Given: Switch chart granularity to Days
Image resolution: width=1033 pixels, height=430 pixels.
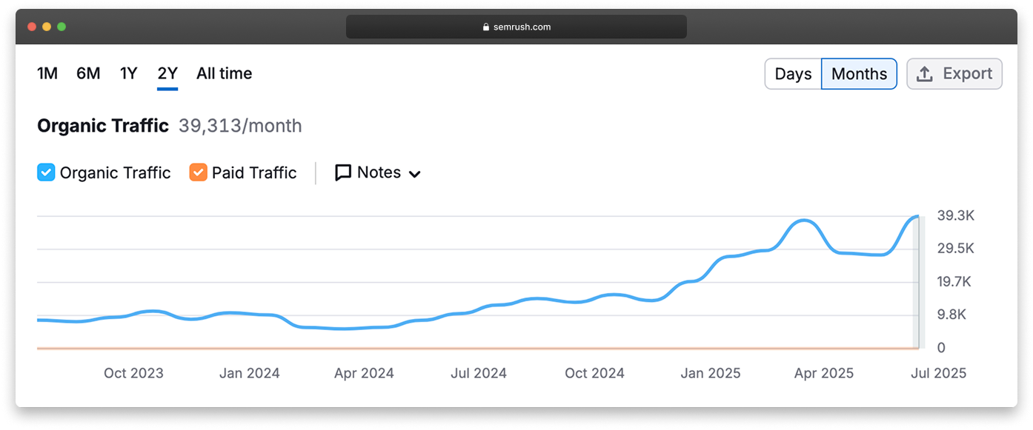Looking at the screenshot, I should pos(793,74).
